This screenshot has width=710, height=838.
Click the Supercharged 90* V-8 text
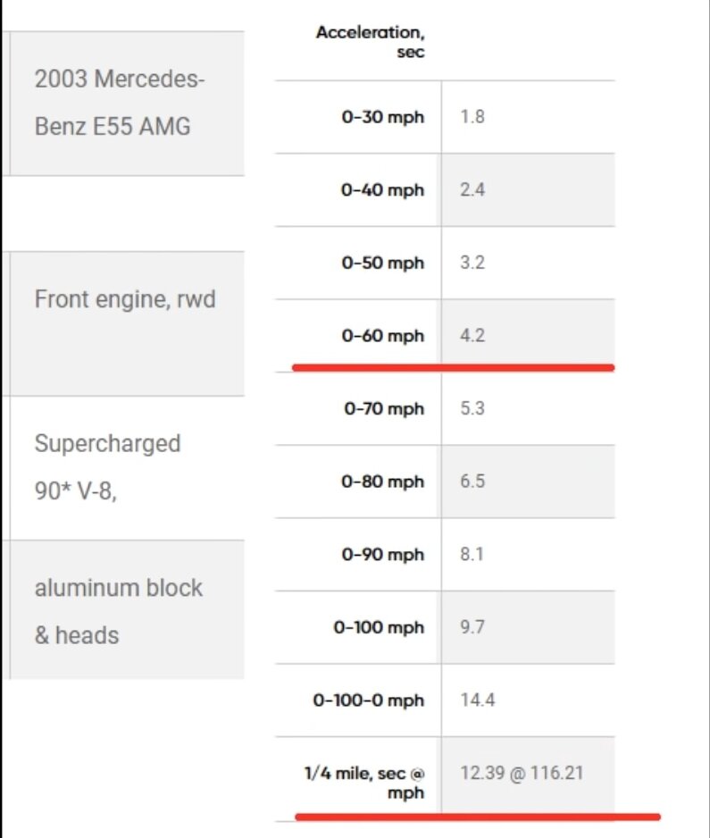tap(107, 466)
